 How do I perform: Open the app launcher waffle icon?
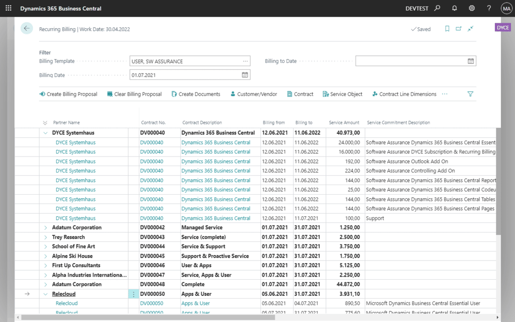pyautogui.click(x=9, y=8)
